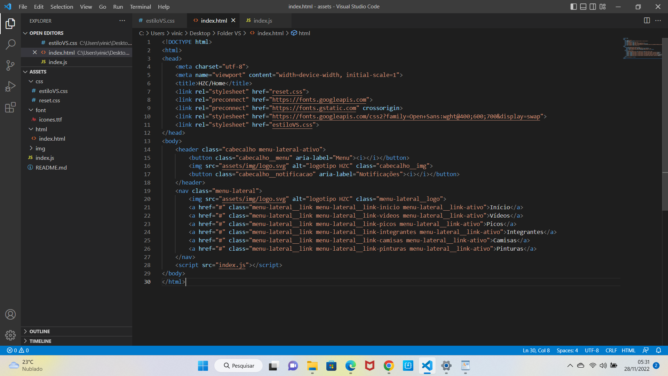Open index.html under html folder
Screen dimensions: 668x376
77,139
